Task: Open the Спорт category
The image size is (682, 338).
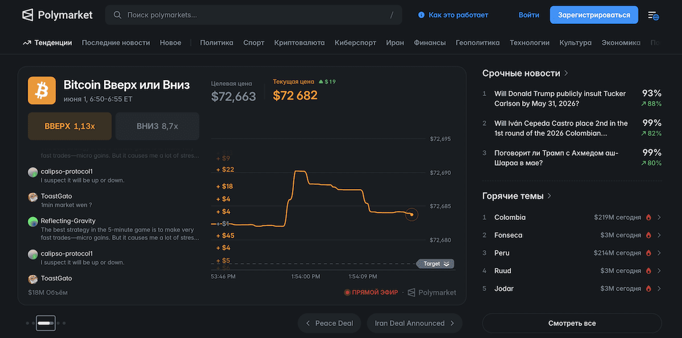Action: [253, 43]
